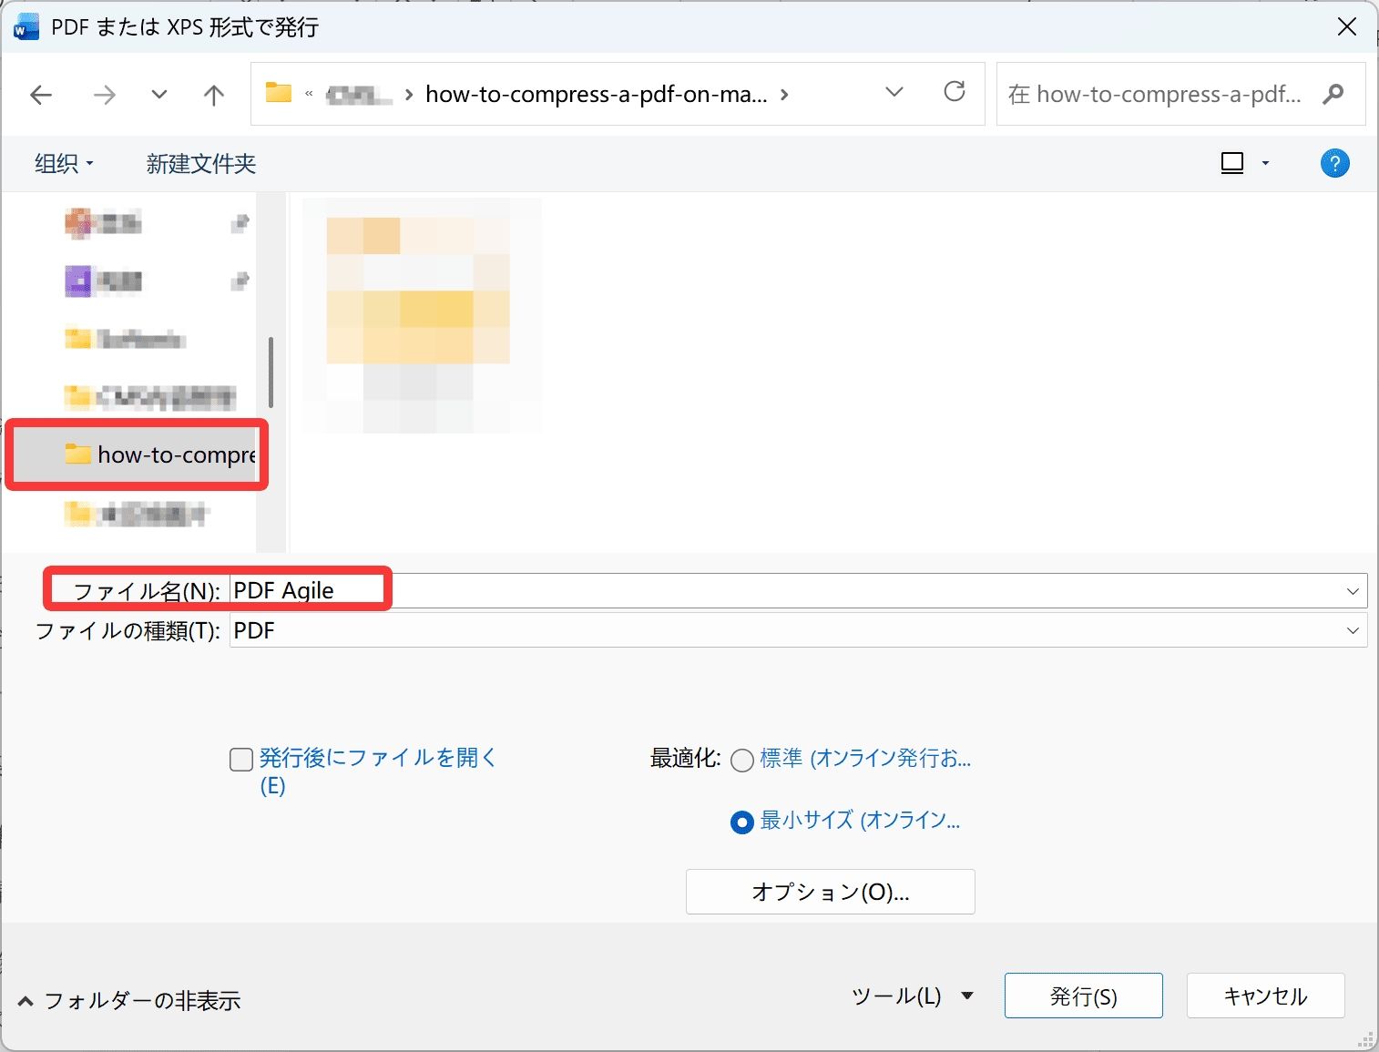Image resolution: width=1379 pixels, height=1052 pixels.
Task: Select the 最小サイズ radio button
Action: (742, 822)
